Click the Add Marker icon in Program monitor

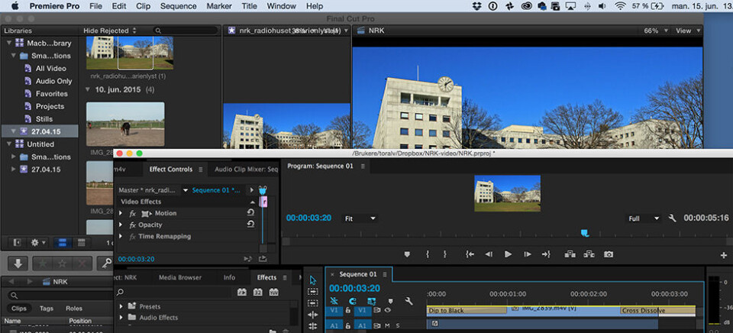click(x=407, y=254)
